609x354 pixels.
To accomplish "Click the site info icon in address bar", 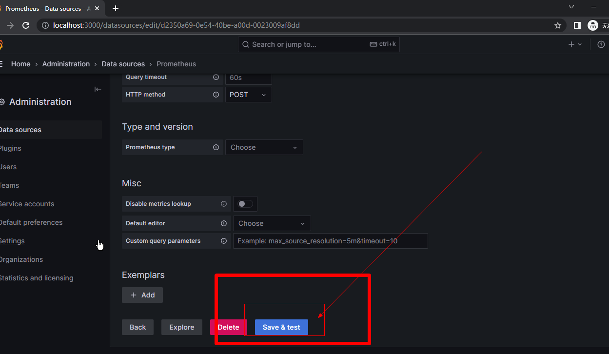I will pyautogui.click(x=45, y=25).
